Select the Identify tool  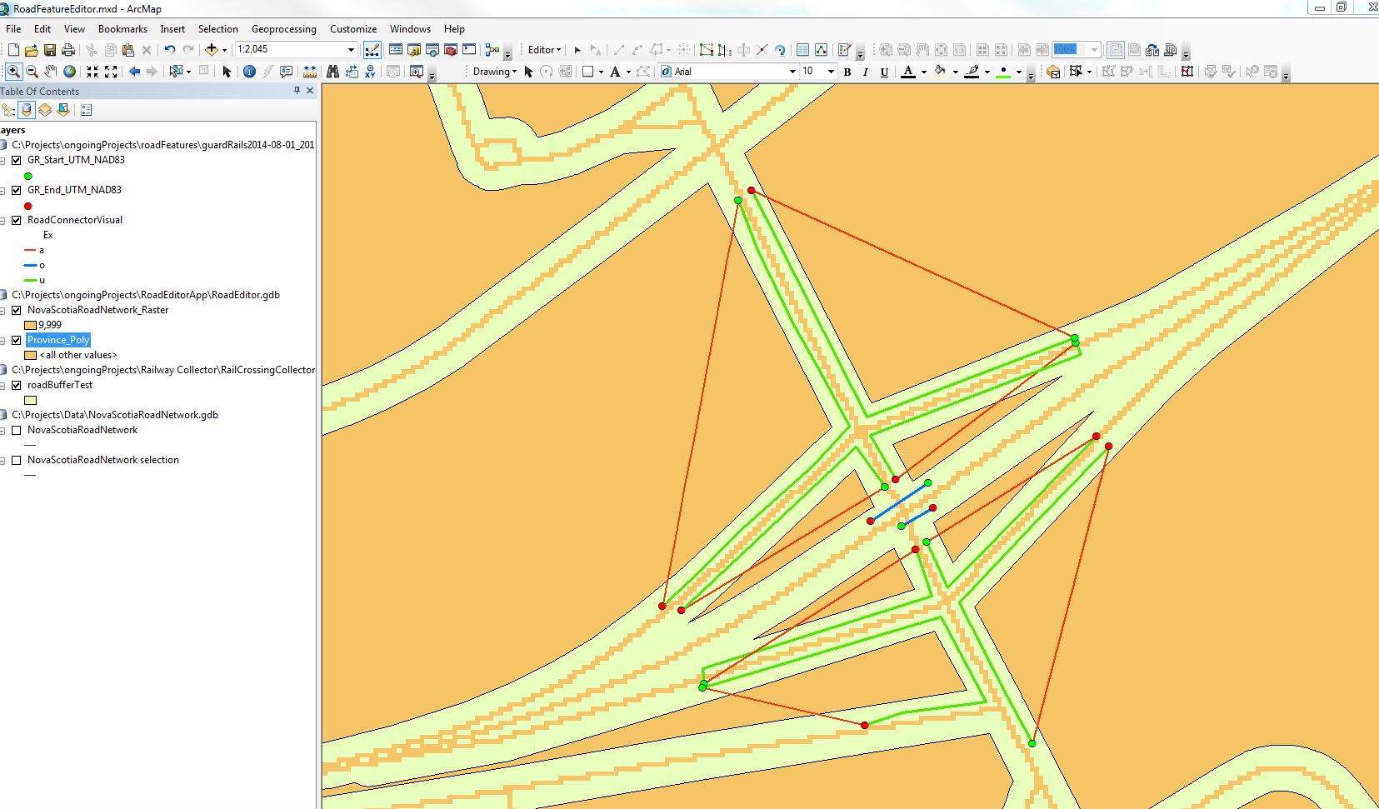tap(249, 72)
